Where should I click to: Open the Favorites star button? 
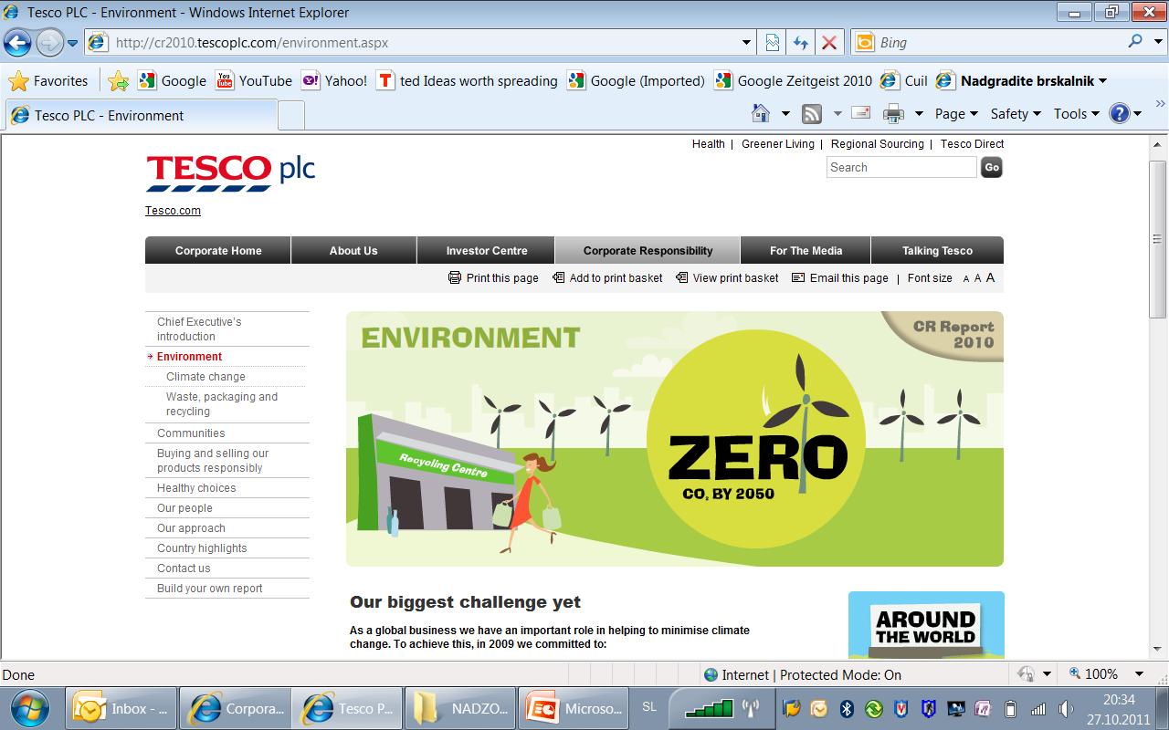pos(48,81)
